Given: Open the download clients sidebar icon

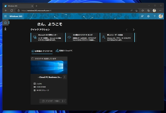Looking at the screenshot, I should click(5, 29).
